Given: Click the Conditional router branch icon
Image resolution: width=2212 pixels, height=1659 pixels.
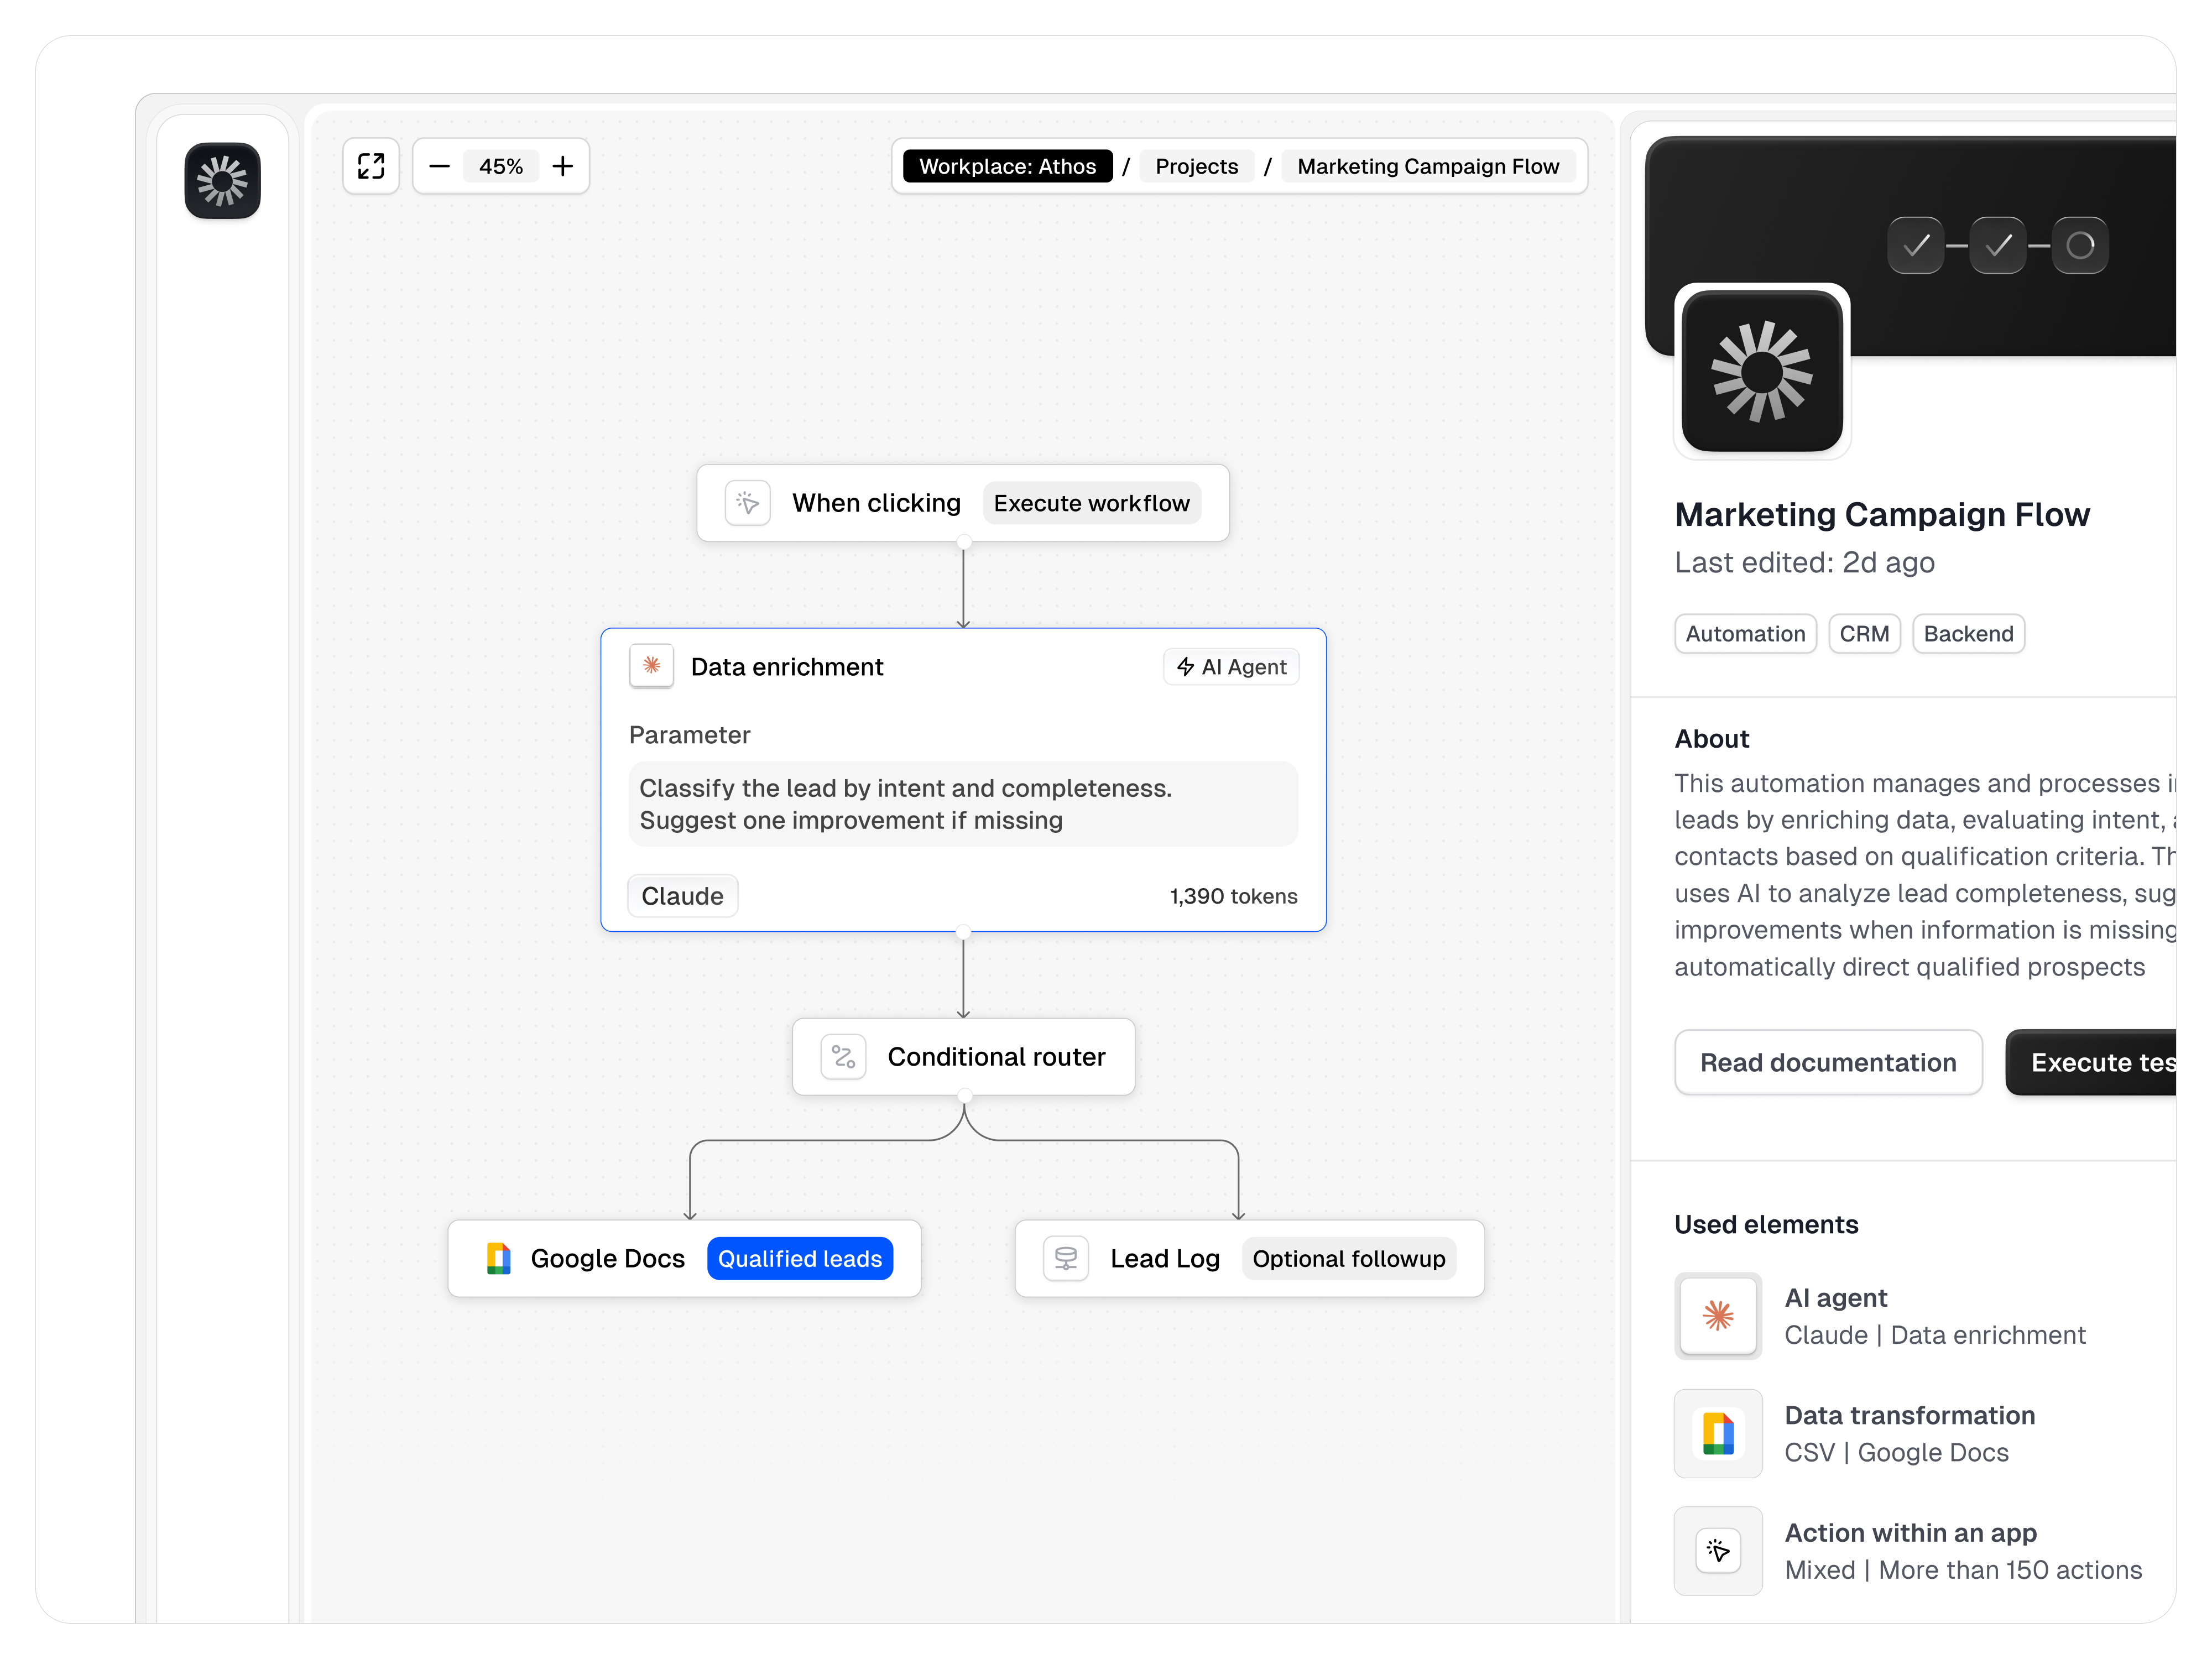Looking at the screenshot, I should click(842, 1056).
